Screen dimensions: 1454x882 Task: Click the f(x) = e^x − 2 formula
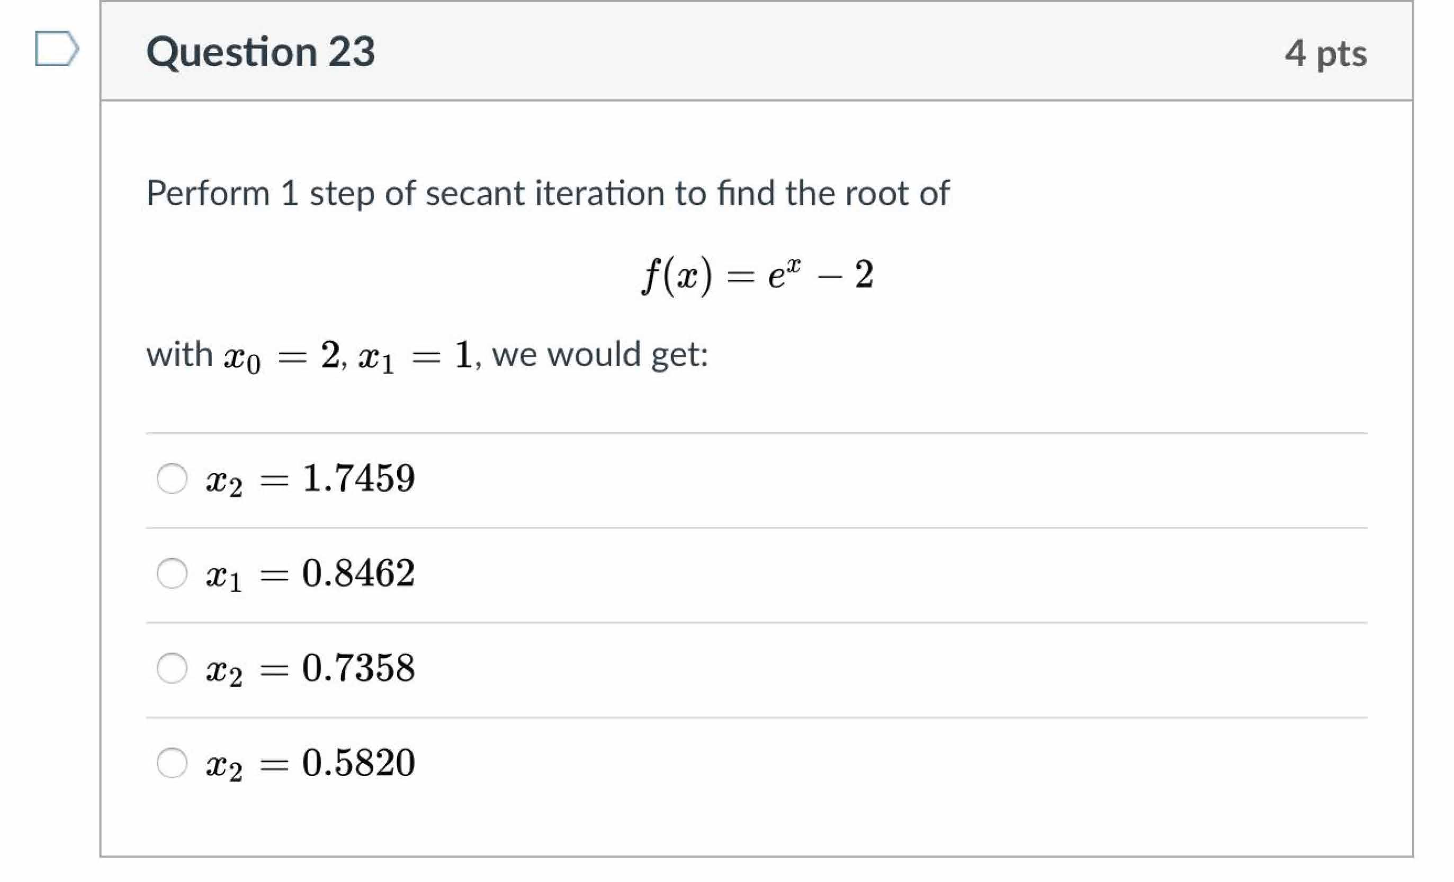757,275
